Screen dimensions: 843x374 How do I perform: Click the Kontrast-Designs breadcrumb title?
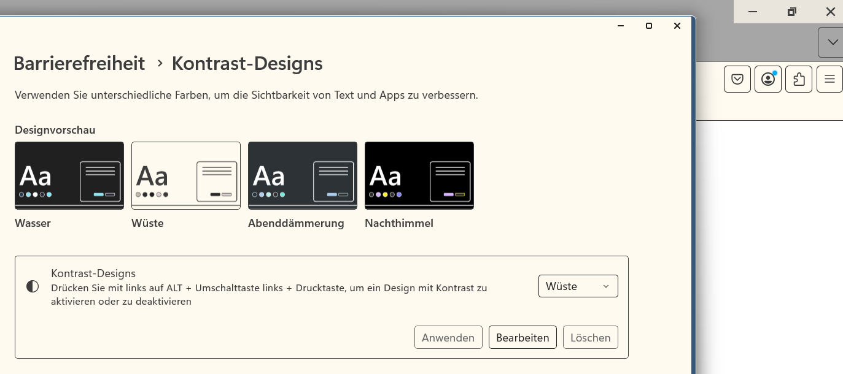[247, 63]
